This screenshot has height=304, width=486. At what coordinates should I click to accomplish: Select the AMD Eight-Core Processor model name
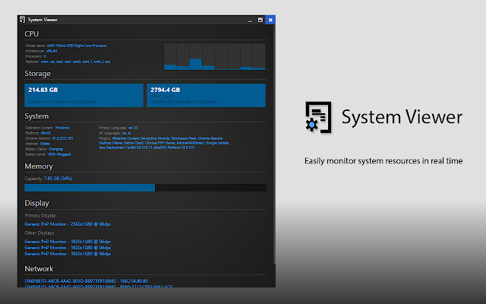(x=77, y=46)
